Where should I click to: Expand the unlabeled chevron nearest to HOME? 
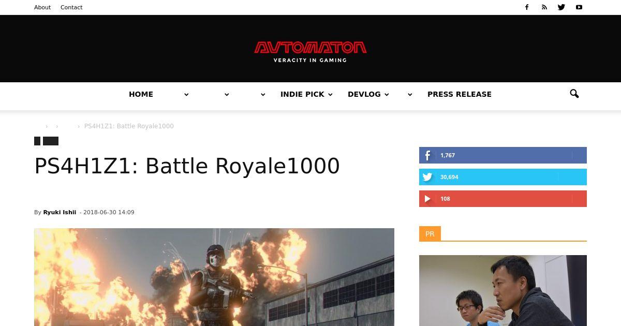click(186, 95)
